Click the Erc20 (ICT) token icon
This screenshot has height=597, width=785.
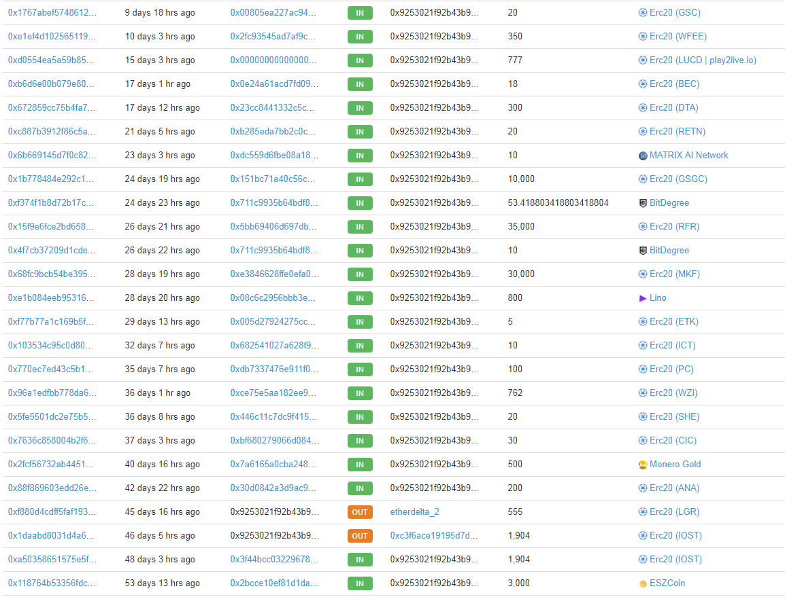(643, 346)
